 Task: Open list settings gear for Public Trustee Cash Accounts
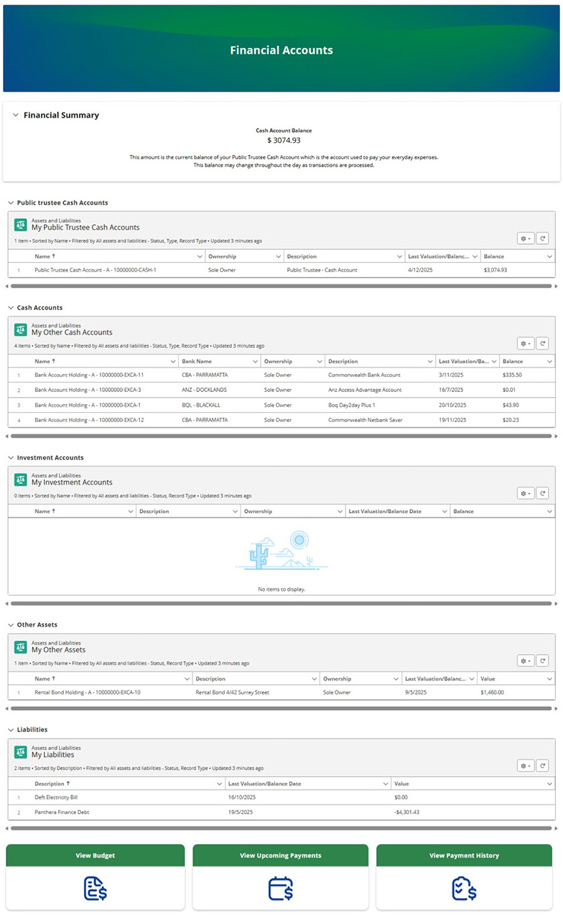click(526, 238)
